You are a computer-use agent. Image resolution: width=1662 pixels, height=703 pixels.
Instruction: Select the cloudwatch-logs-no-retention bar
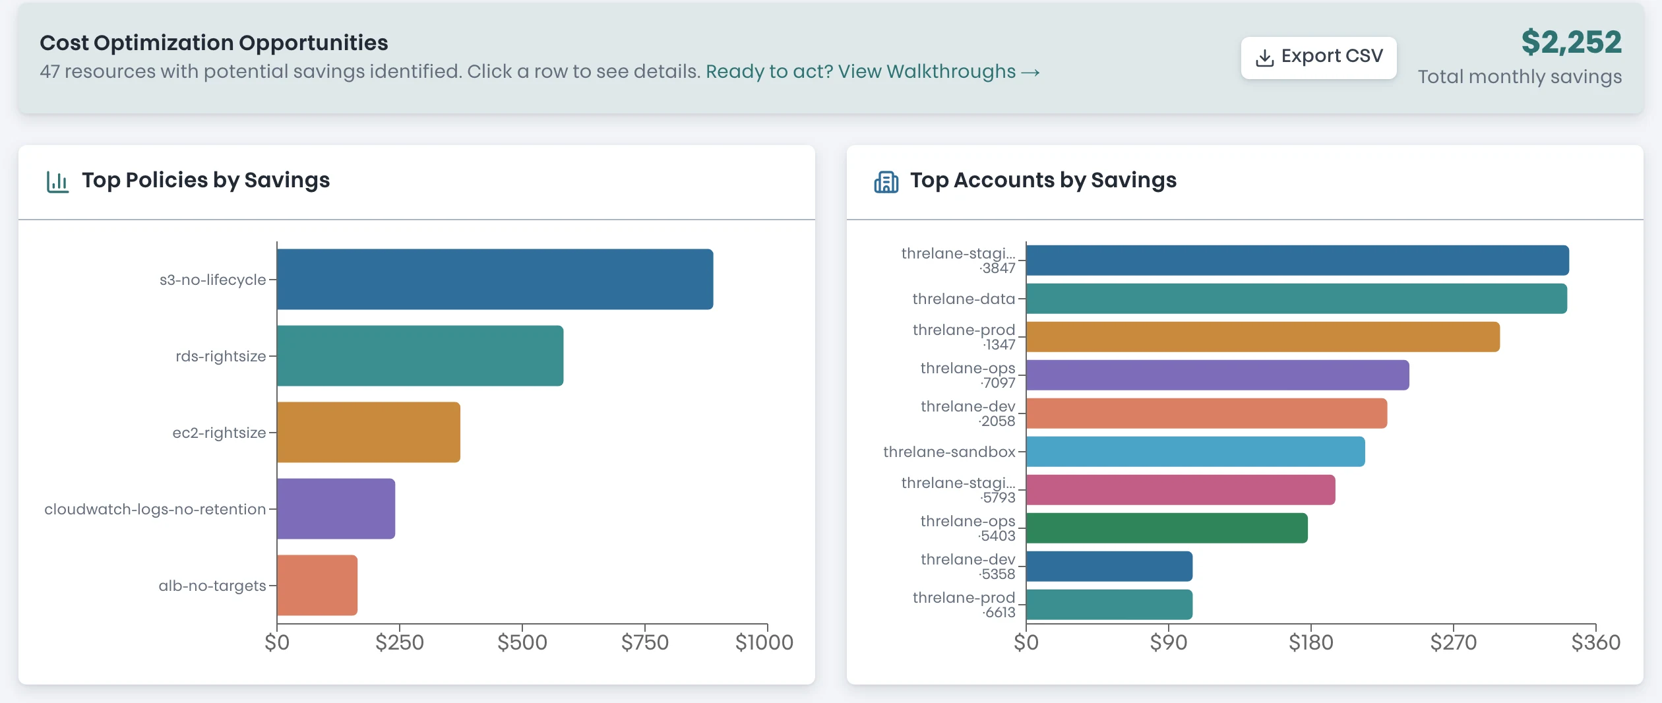tap(336, 508)
